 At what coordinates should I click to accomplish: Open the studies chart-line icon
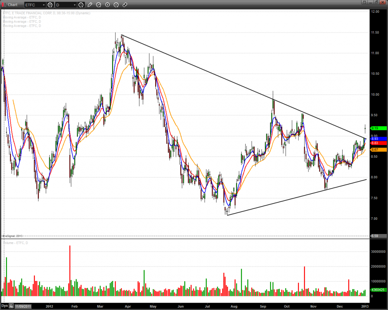[x=99, y=5]
